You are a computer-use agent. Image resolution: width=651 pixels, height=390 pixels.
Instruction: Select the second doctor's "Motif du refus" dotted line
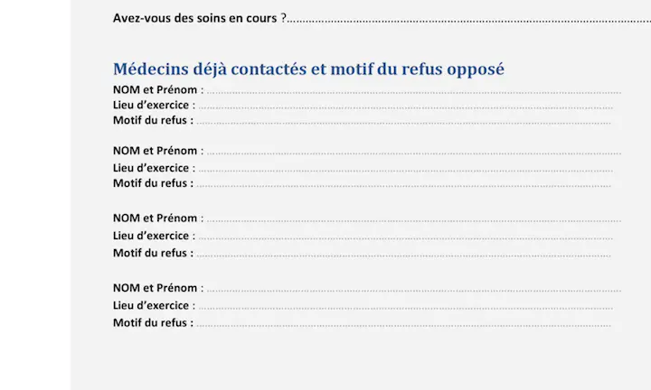(x=403, y=184)
